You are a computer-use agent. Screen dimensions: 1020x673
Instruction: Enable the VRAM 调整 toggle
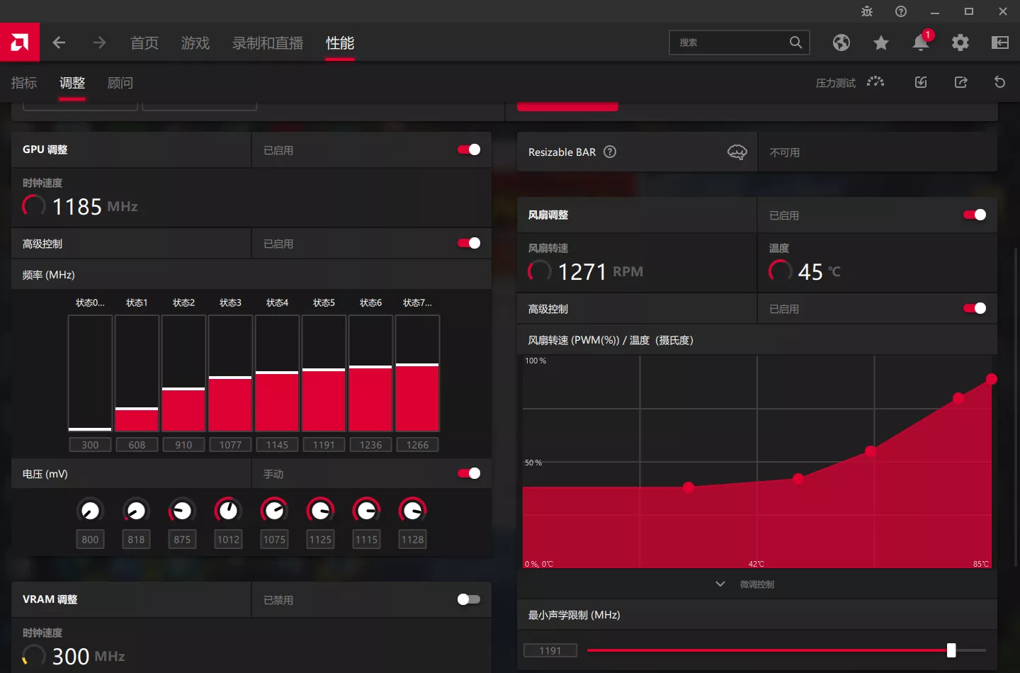pos(469,599)
